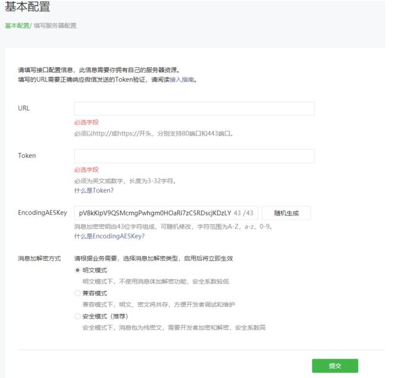Viewport: 393px width, 378px height.
Task: Click the hint about 43位字符组成
Action: [x=174, y=227]
